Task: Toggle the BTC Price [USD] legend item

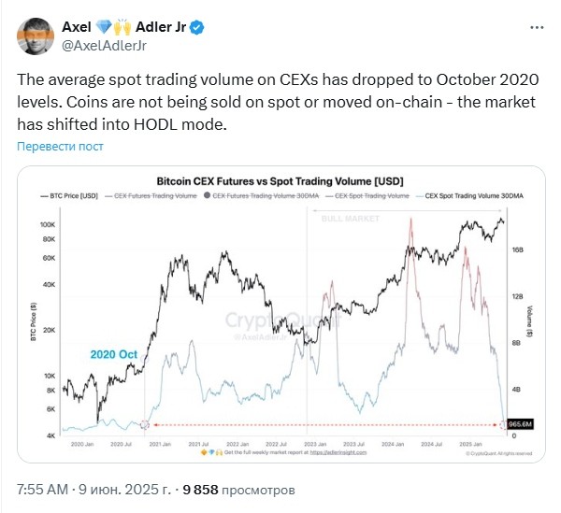Action: point(69,196)
